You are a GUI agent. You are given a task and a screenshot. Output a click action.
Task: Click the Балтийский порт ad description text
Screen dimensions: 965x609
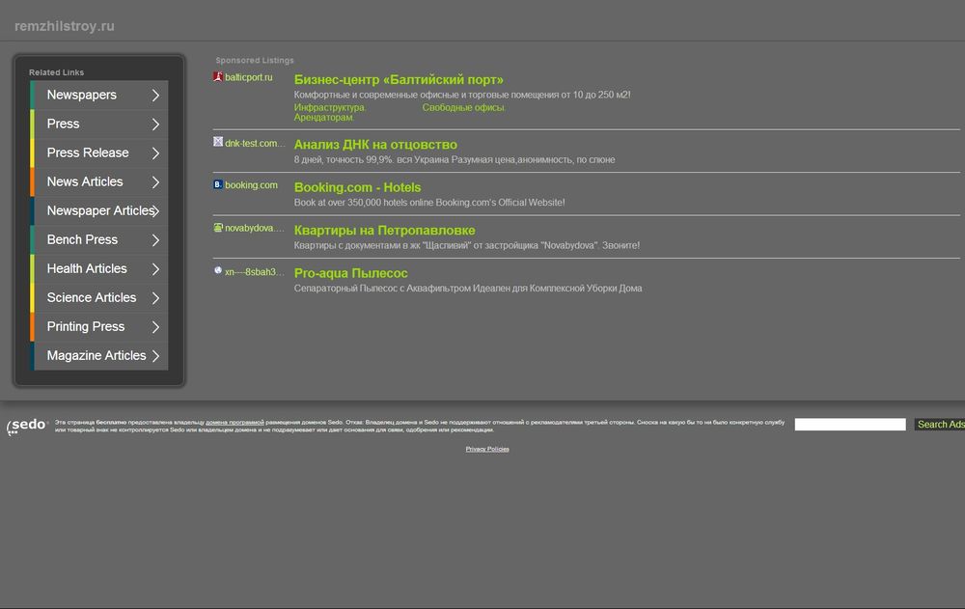pos(462,95)
